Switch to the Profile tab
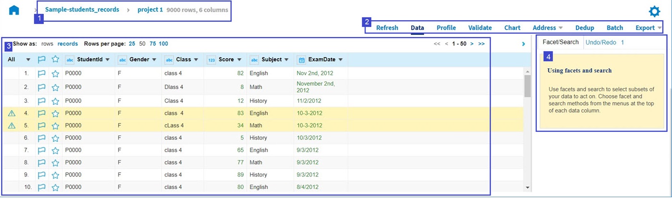672x199 pixels. pyautogui.click(x=446, y=28)
